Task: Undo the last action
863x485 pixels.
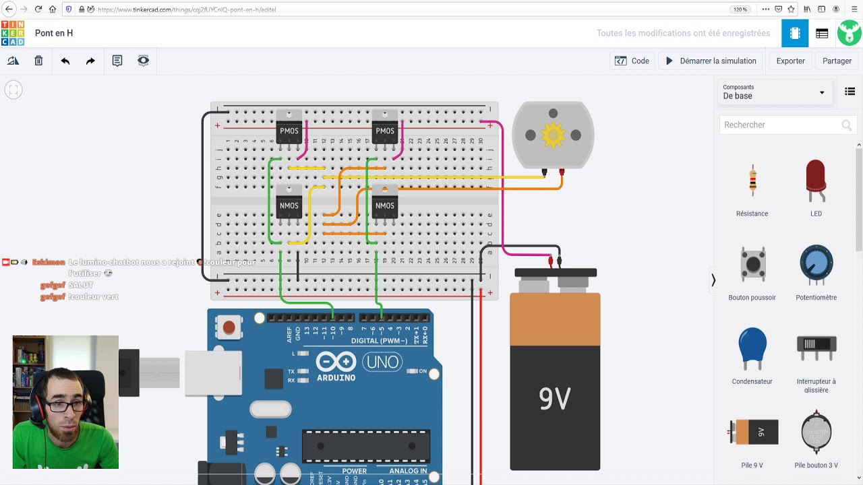Action: pyautogui.click(x=65, y=61)
